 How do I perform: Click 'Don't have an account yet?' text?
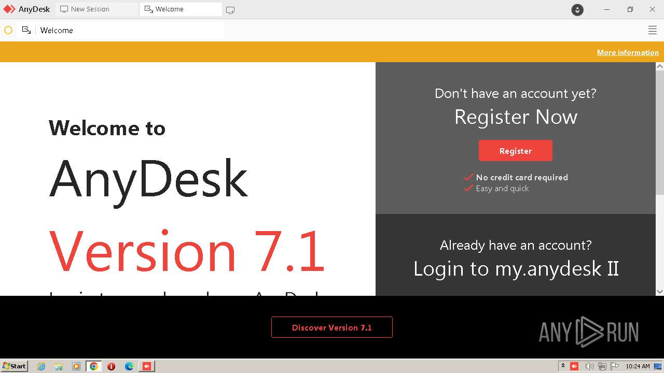click(516, 93)
